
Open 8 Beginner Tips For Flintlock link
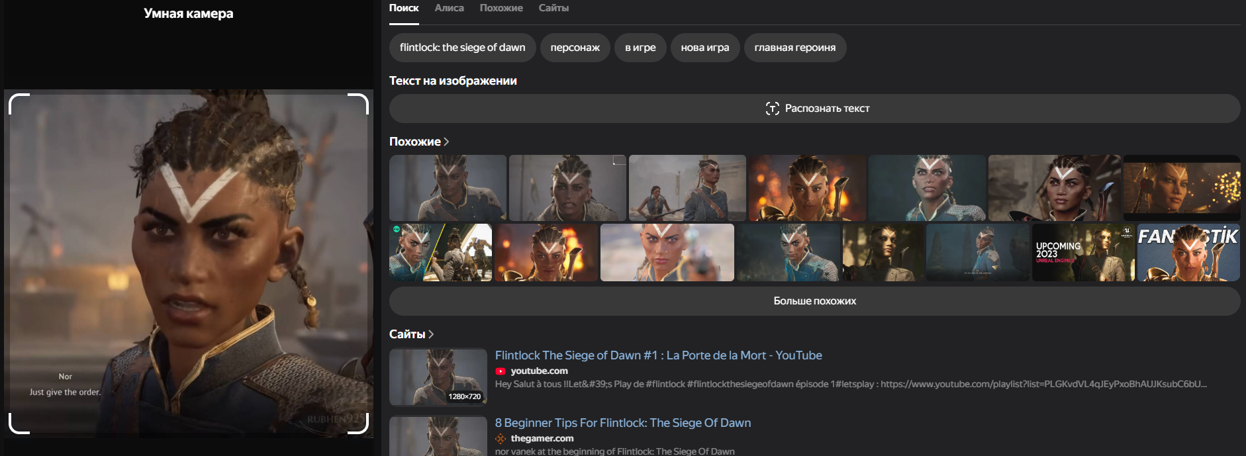coord(623,423)
